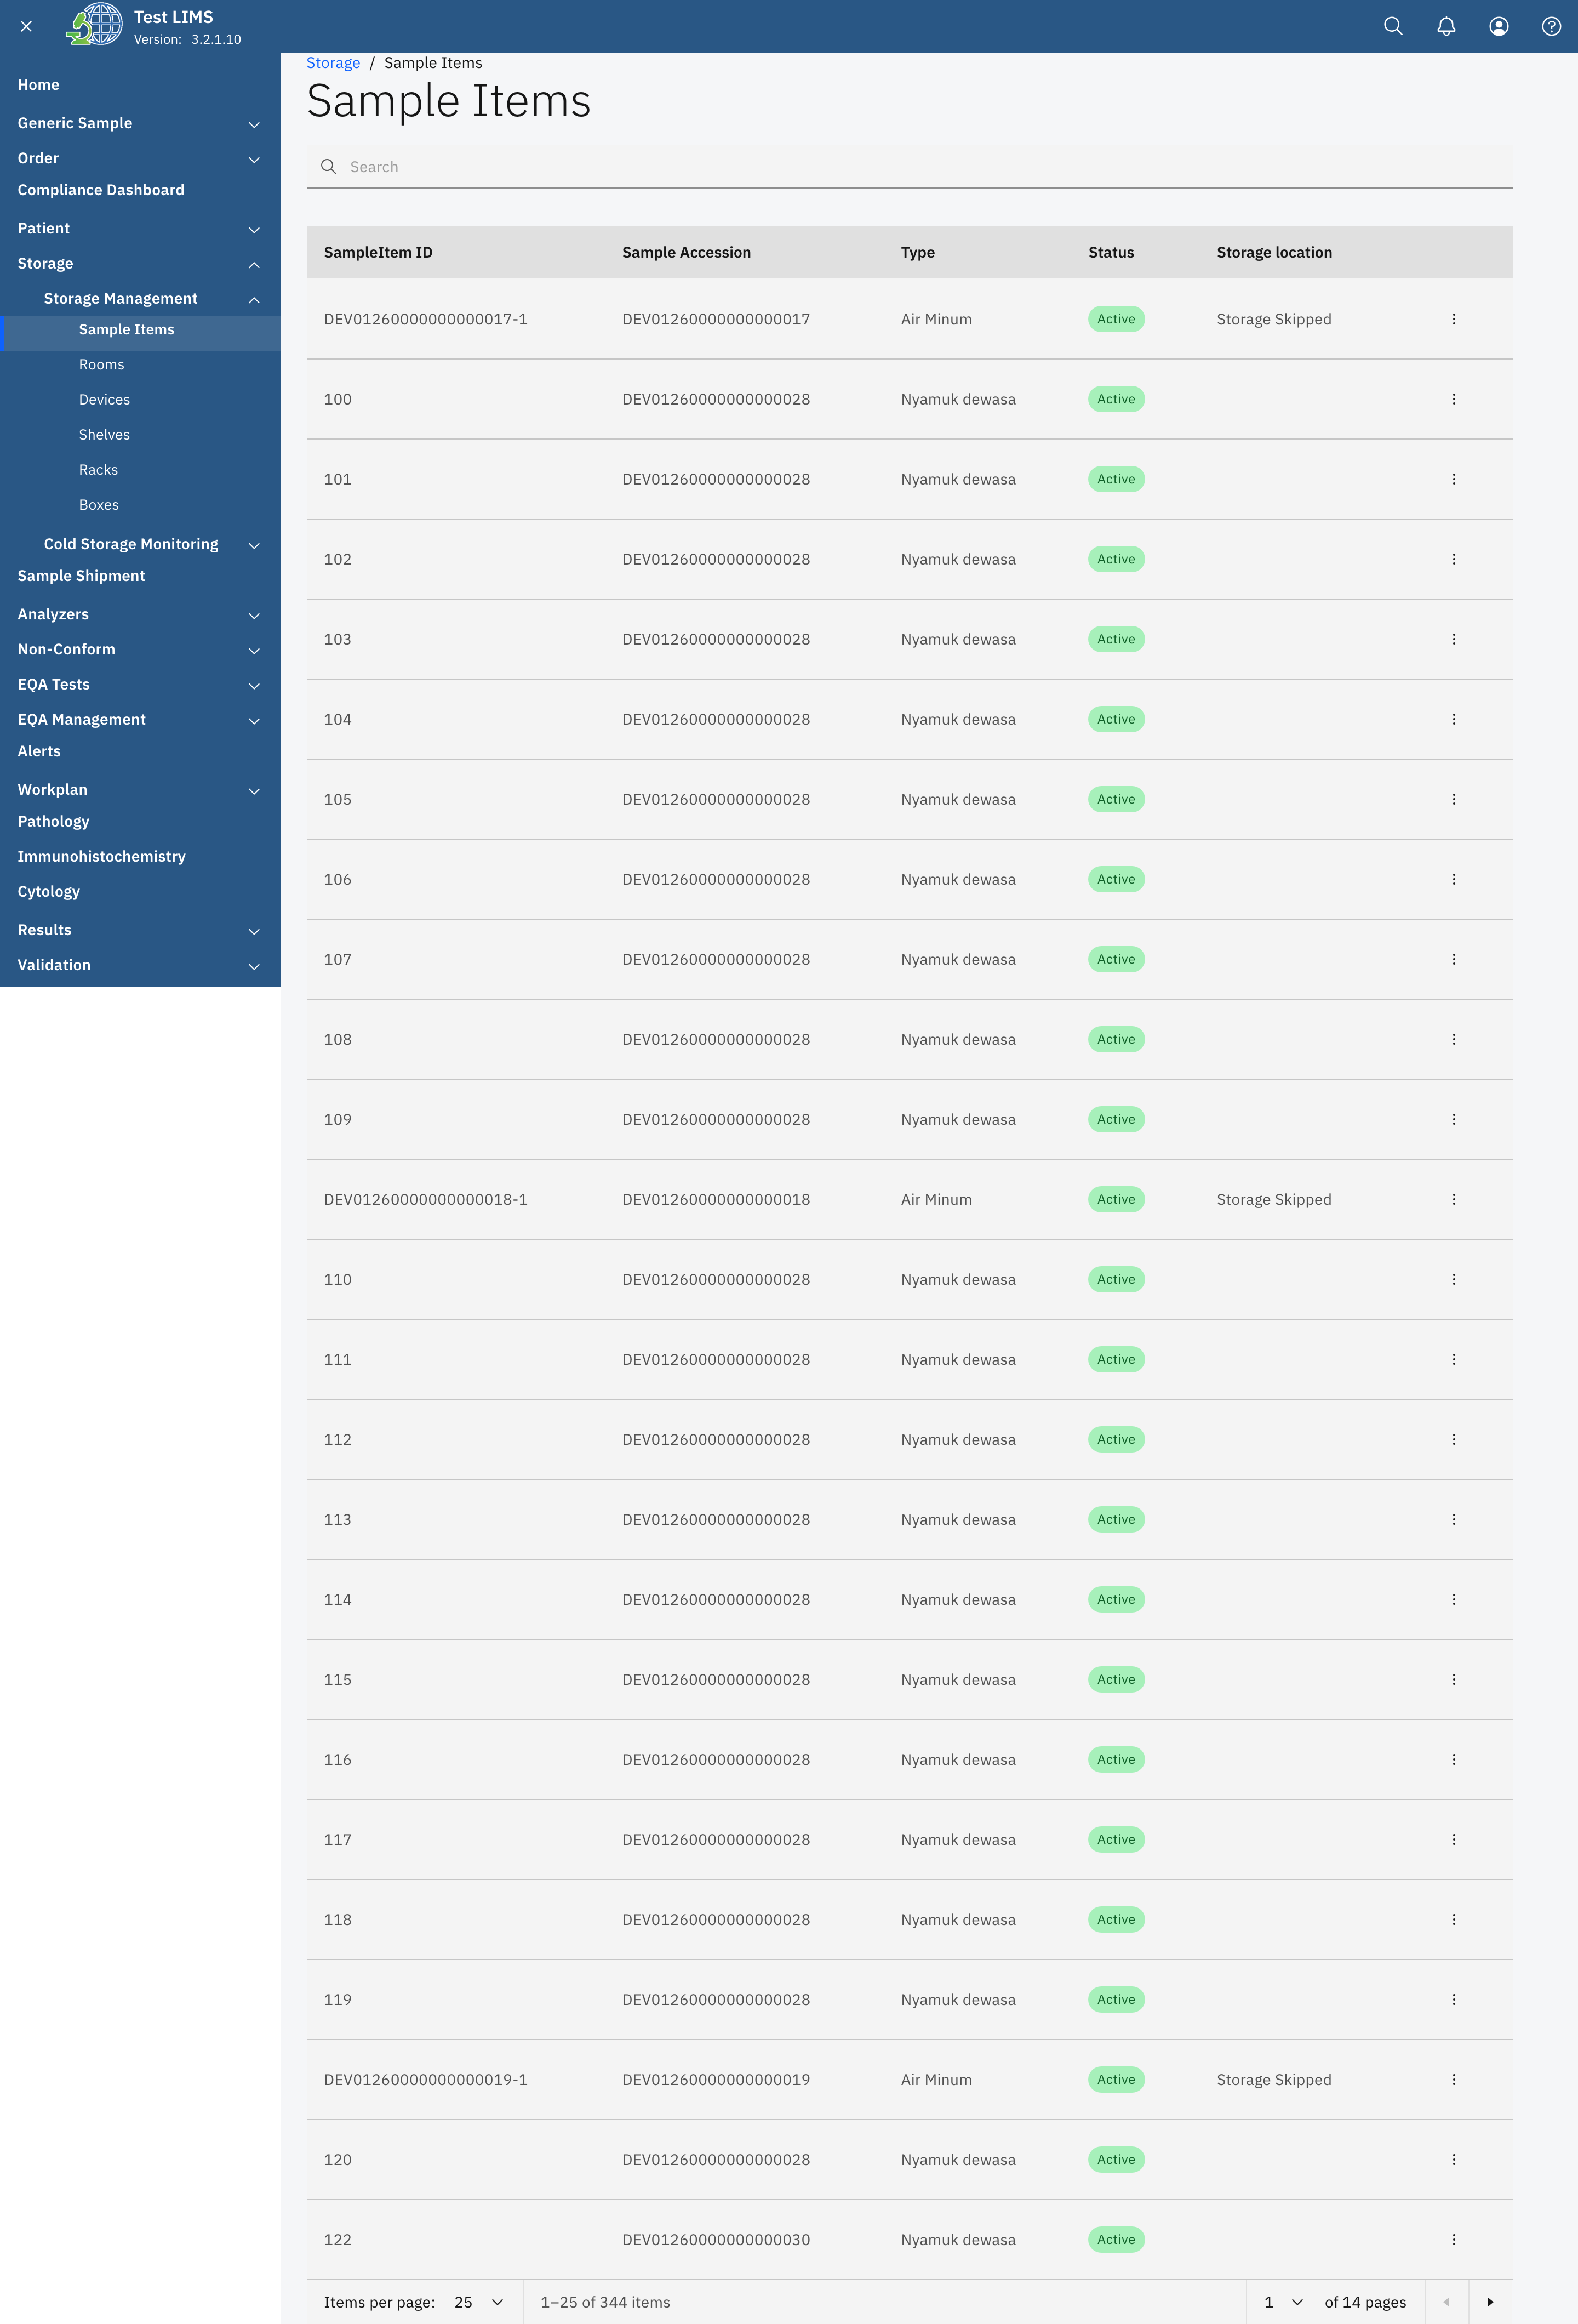Open Boxes under Storage Management
Viewport: 1578px width, 2324px height.
pos(99,505)
